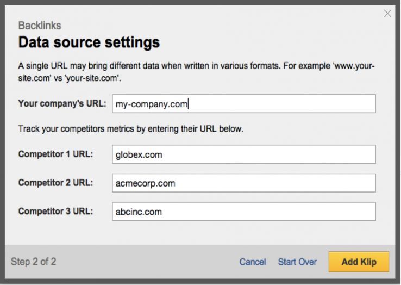Viewport: 401px width, 285px height.
Task: Close the Data source settings dialog
Action: tap(387, 14)
